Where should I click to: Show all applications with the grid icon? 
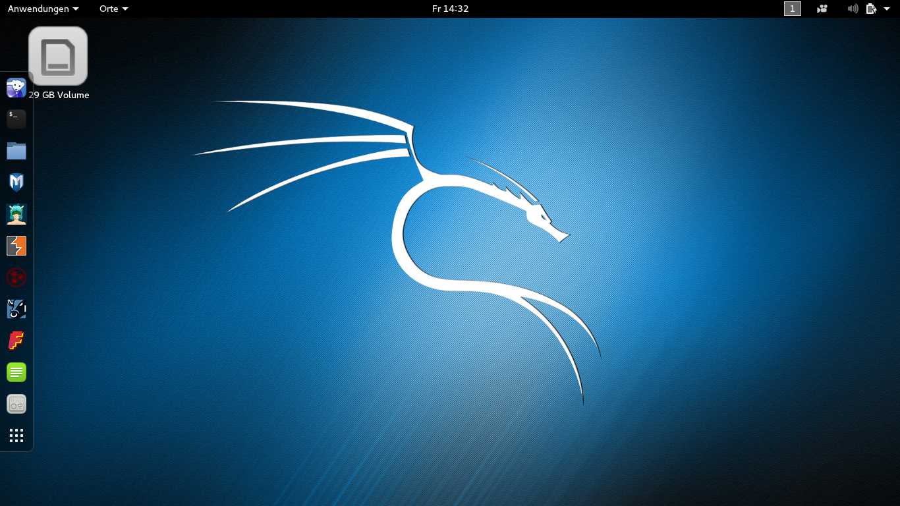click(16, 436)
